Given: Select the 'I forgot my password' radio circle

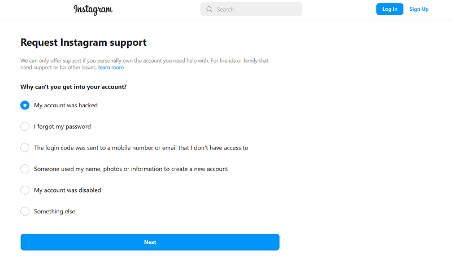Looking at the screenshot, I should coord(25,126).
